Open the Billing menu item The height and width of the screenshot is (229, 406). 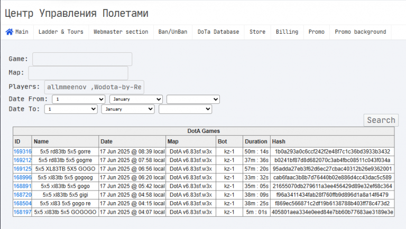click(x=287, y=32)
